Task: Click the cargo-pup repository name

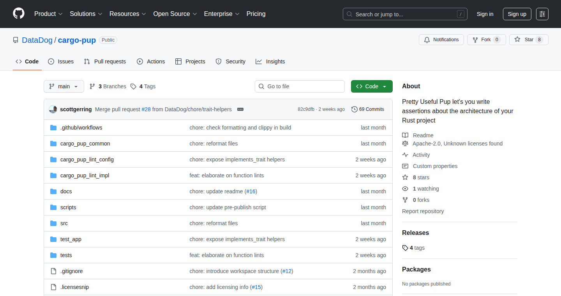Action: coord(77,40)
